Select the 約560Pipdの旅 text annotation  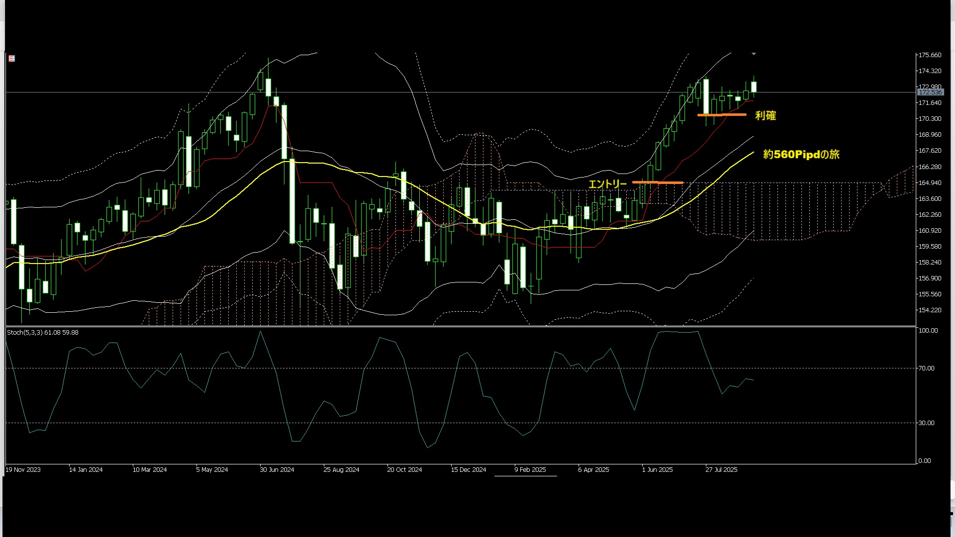[x=801, y=155]
